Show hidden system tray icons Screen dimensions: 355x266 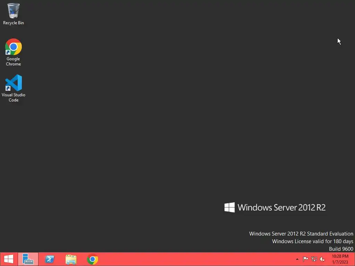coord(297,259)
